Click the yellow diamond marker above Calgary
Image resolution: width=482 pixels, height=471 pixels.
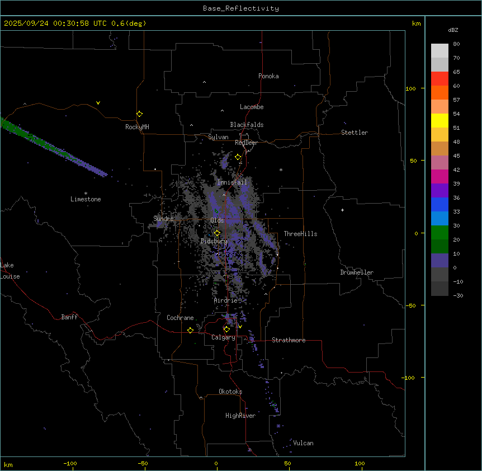coord(226,329)
